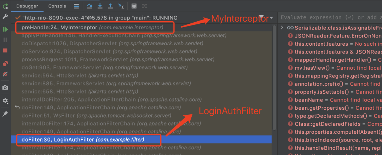Select frame doGet:903, FrameworkServlet
Viewport: 382px width, 155px height.
(141, 68)
